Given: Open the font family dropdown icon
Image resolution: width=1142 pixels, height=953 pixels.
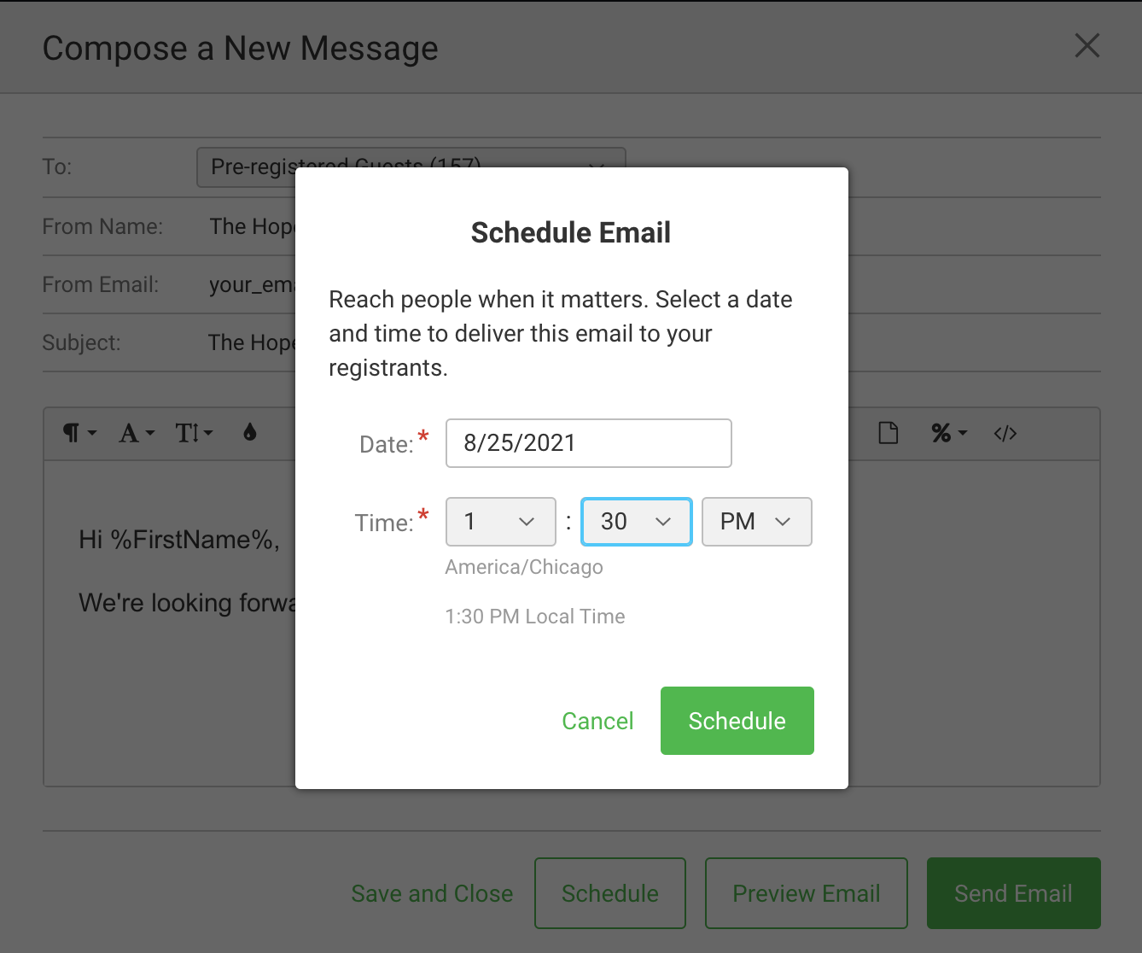Looking at the screenshot, I should tap(137, 434).
